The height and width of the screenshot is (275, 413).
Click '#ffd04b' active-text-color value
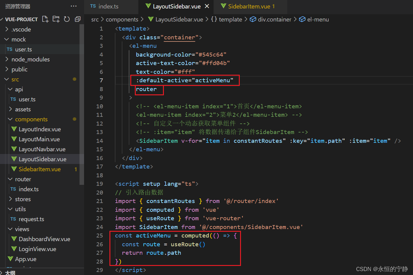click(214, 63)
